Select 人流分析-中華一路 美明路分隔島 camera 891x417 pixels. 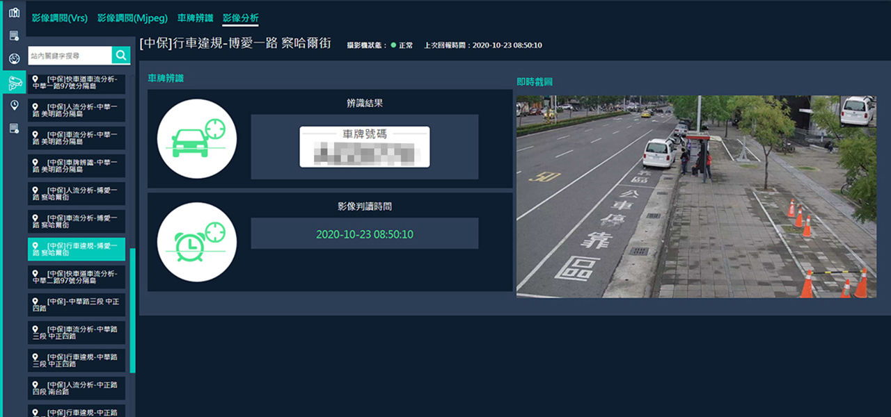(77, 110)
